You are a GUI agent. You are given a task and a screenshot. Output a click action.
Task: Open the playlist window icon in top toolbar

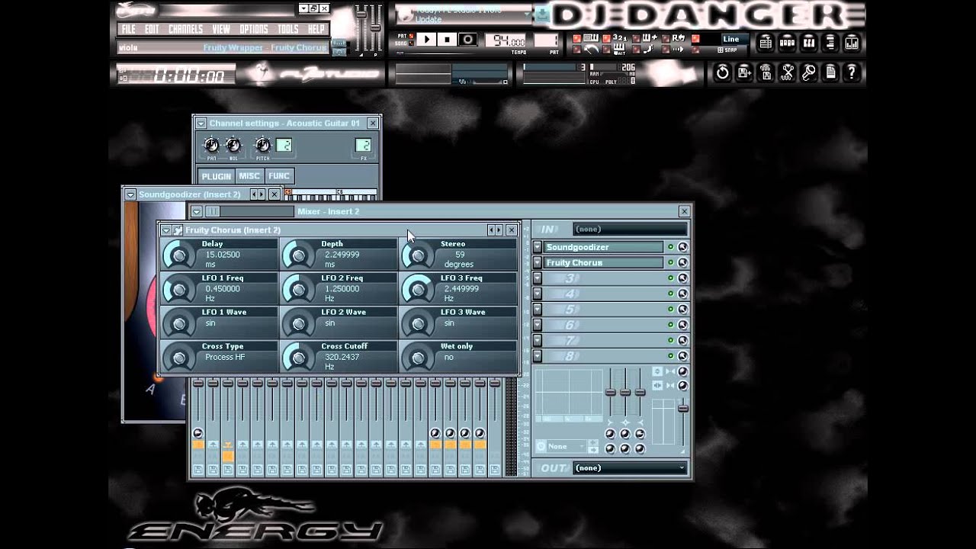click(x=766, y=43)
